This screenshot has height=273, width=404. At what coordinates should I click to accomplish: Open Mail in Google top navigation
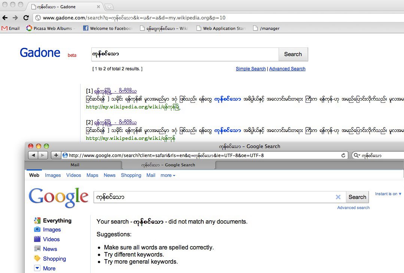coord(151,175)
